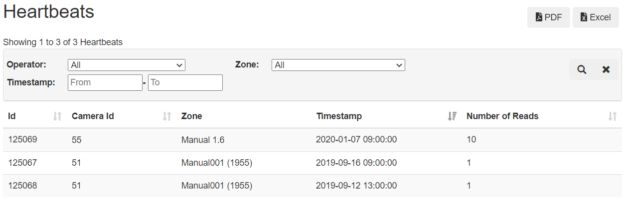Click timestamp 2019-09-12 13:00:00 cell
This screenshot has height=198, width=624.
click(356, 186)
